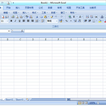Switch to the 开发工具 ribbon tab

(80, 8)
